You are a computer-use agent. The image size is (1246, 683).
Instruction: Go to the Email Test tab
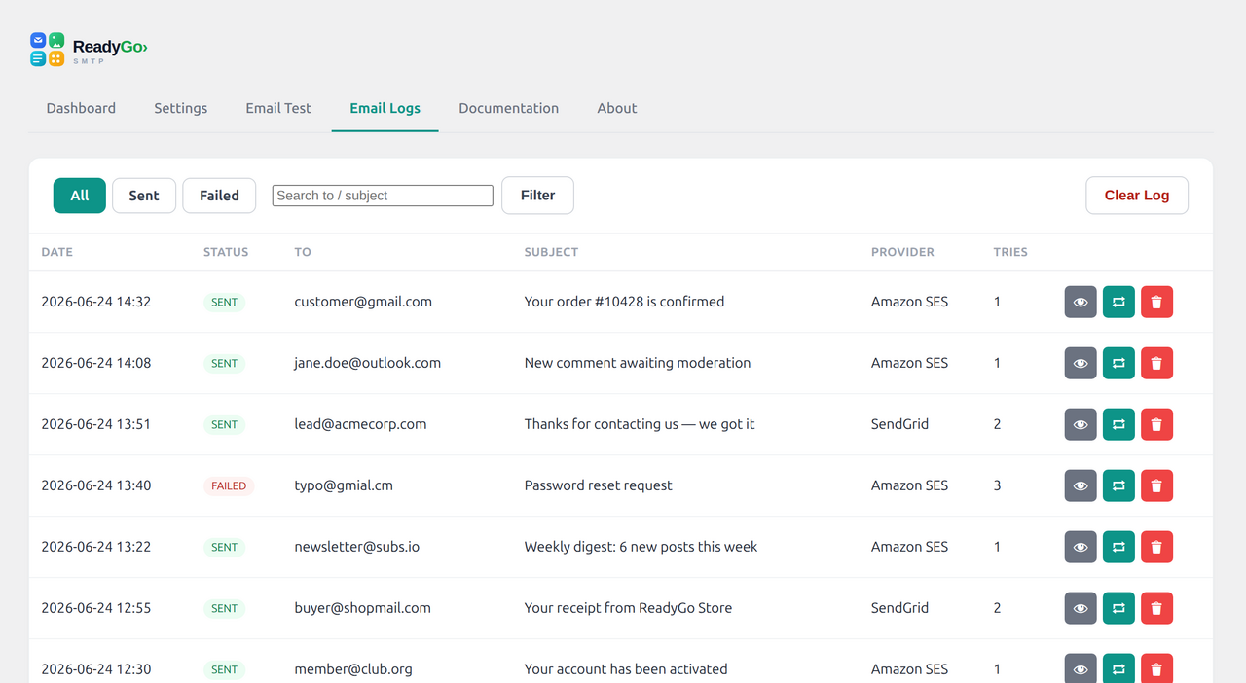pos(278,108)
